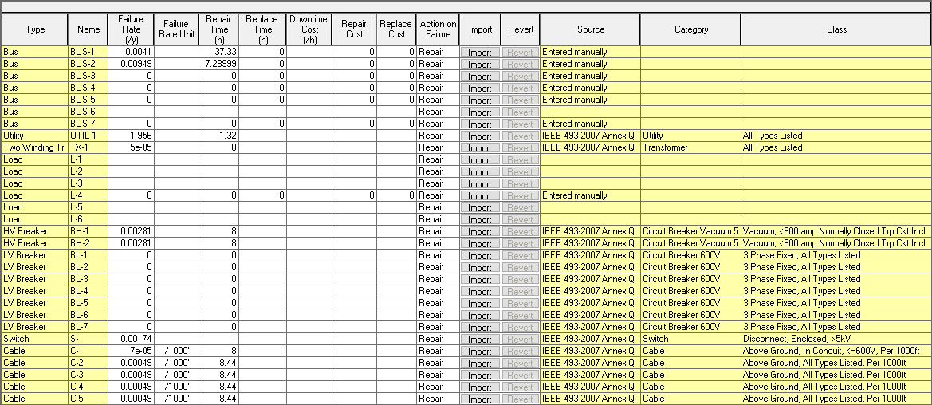The width and height of the screenshot is (932, 405).
Task: Click Import button for BUS-1 row
Action: pyautogui.click(x=480, y=53)
